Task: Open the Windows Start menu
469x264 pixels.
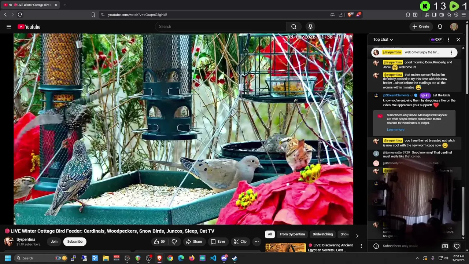Action: pos(8,258)
